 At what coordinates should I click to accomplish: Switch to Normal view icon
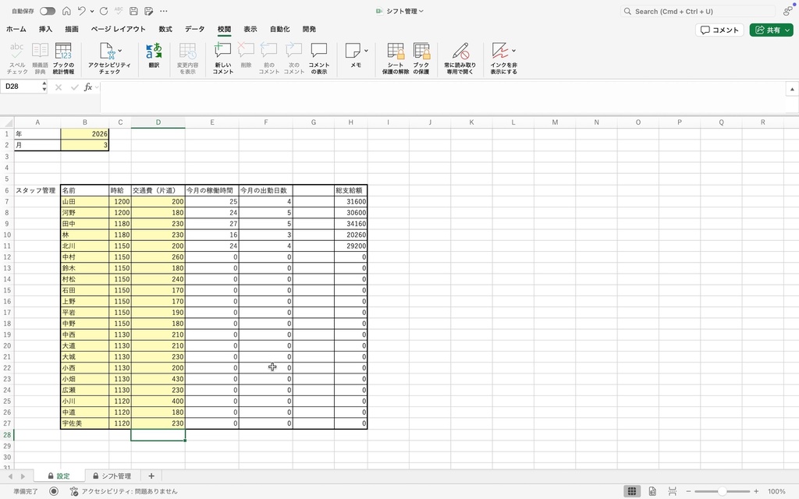point(632,491)
